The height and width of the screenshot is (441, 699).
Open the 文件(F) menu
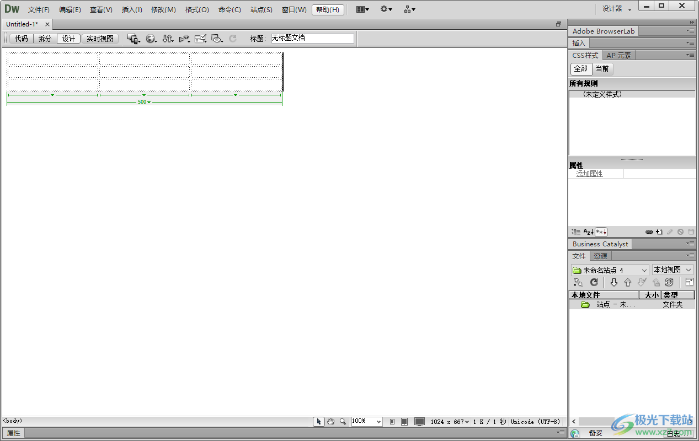click(x=39, y=9)
